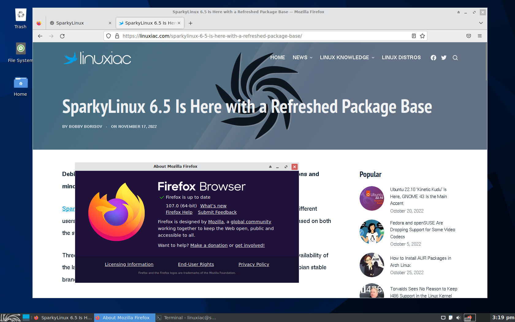Open the What's new link
The image size is (515, 322).
[x=213, y=206]
